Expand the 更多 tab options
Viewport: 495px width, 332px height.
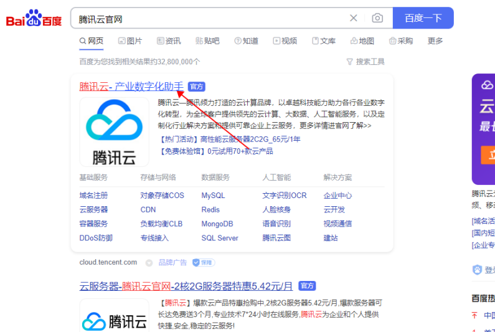pyautogui.click(x=435, y=41)
